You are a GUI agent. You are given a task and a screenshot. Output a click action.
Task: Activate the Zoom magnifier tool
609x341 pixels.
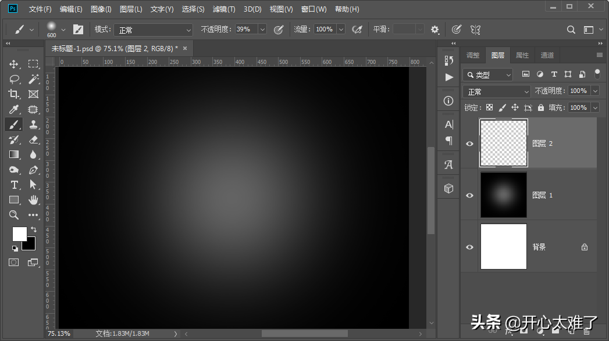pos(14,215)
